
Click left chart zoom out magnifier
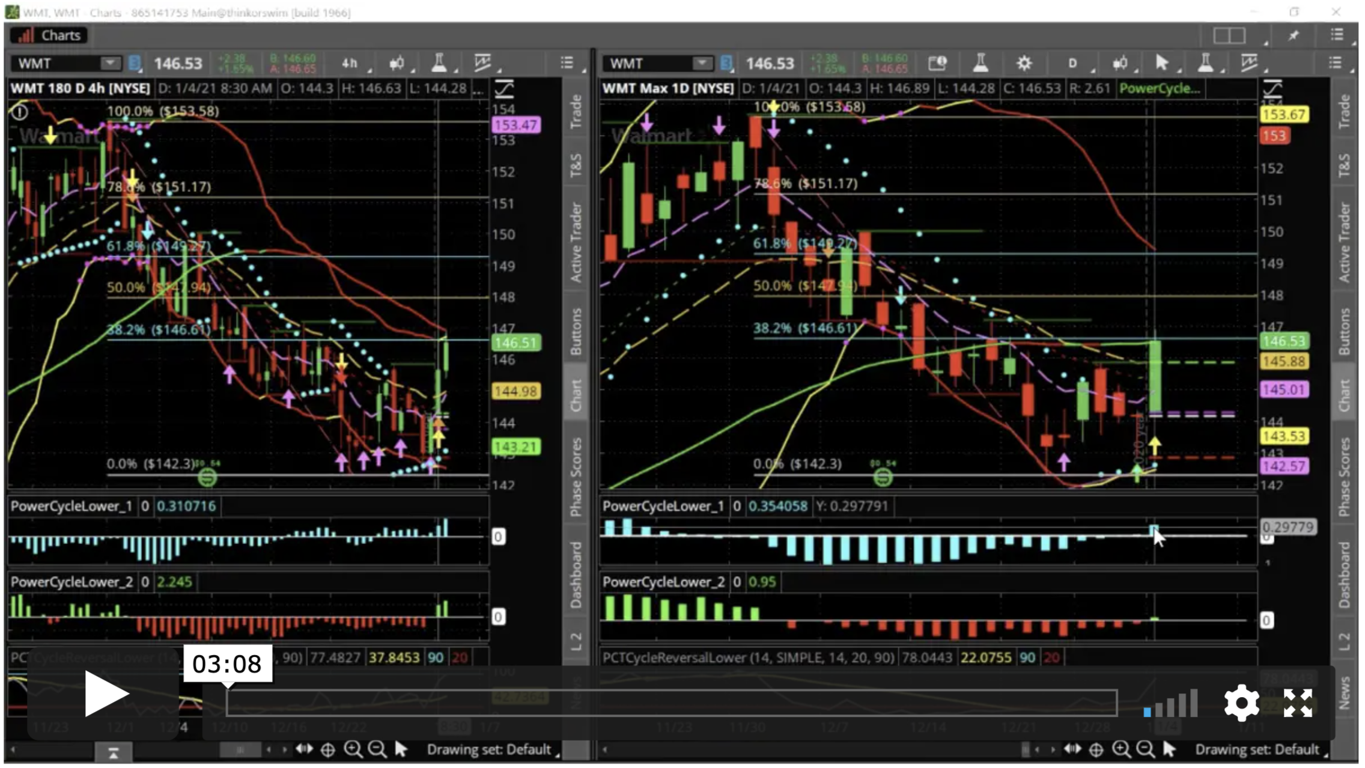pyautogui.click(x=377, y=749)
